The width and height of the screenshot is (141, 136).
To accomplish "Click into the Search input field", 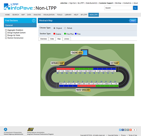I will pos(118,8).
